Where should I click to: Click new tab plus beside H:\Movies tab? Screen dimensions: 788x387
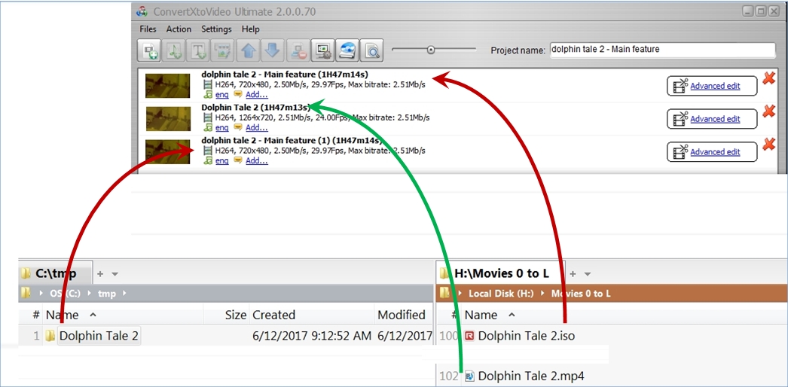coord(573,273)
